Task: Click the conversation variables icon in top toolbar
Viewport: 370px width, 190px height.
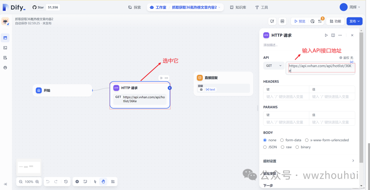Action: 272,21
